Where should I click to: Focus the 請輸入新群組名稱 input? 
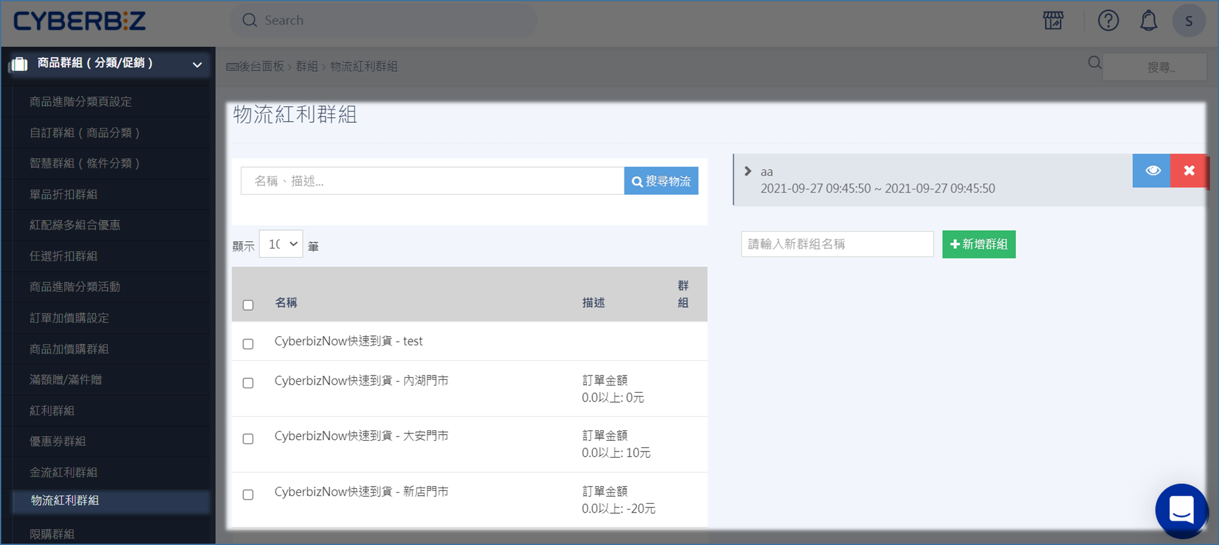click(x=837, y=244)
